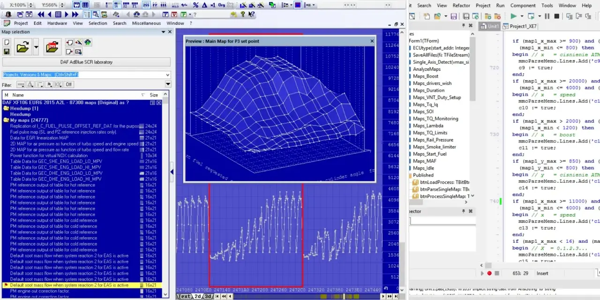The width and height of the screenshot is (600, 300).
Task: Expand the arrow next to the open folder button
Action: (36, 47)
